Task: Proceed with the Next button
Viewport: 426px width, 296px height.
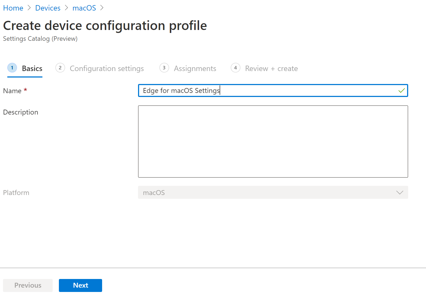Action: click(x=80, y=285)
